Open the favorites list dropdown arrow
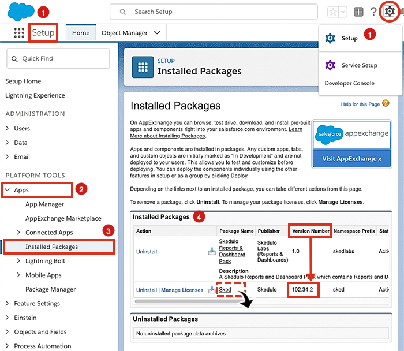 click(x=343, y=12)
